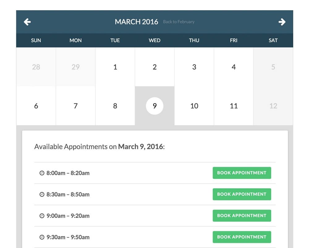The width and height of the screenshot is (309, 248).
Task: Click the Available Appointments heading
Action: coord(99,147)
